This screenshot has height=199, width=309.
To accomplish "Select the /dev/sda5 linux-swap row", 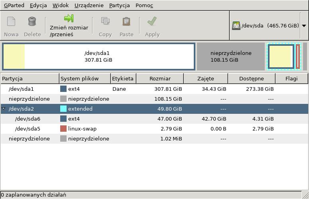I will 154,129.
